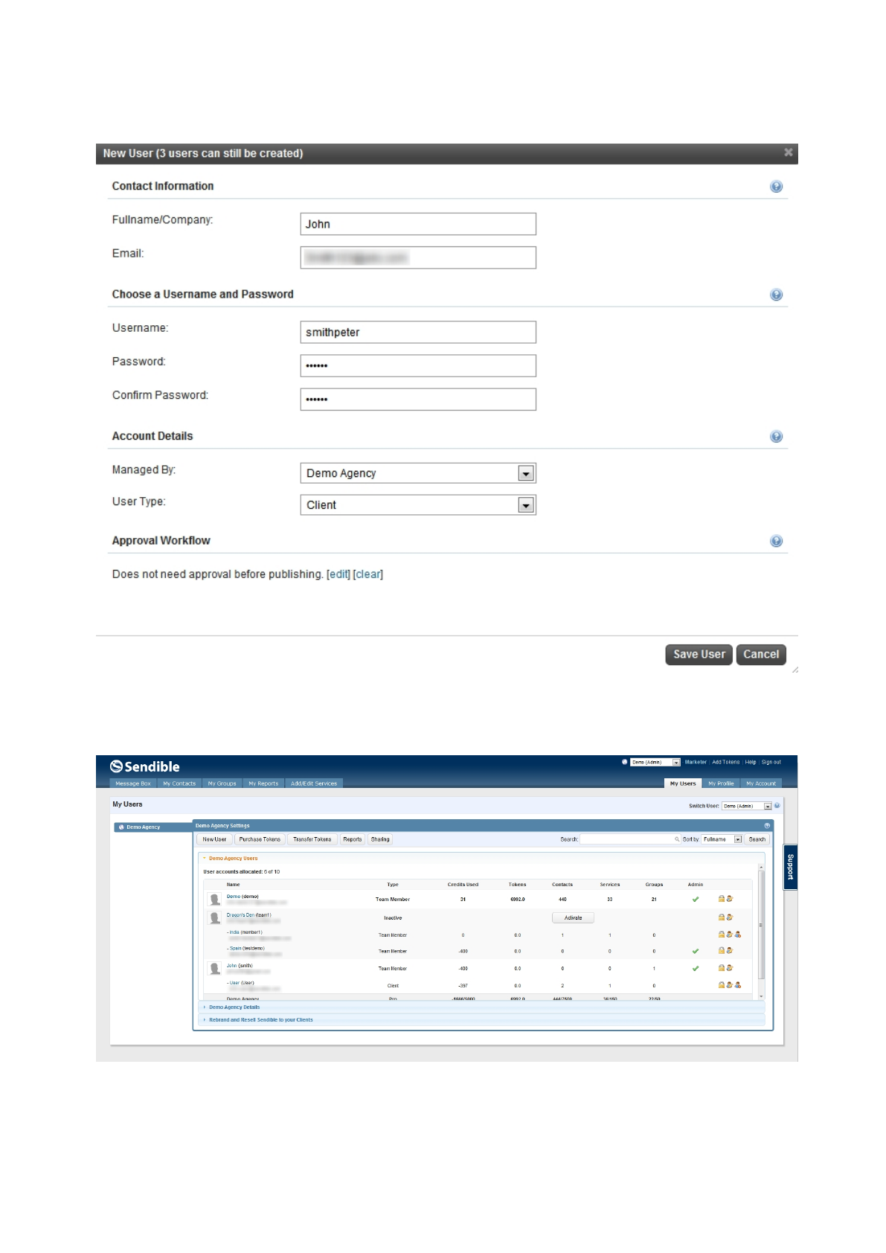Close the New User dialog
886x1253 pixels.
(788, 153)
